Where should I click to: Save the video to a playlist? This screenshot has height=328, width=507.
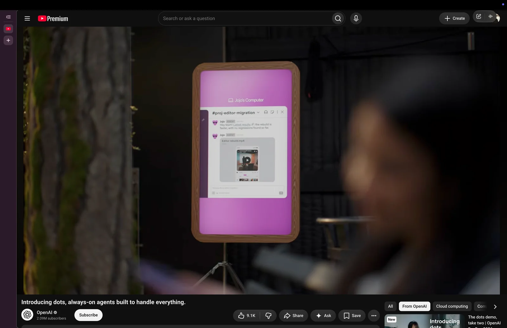(352, 316)
